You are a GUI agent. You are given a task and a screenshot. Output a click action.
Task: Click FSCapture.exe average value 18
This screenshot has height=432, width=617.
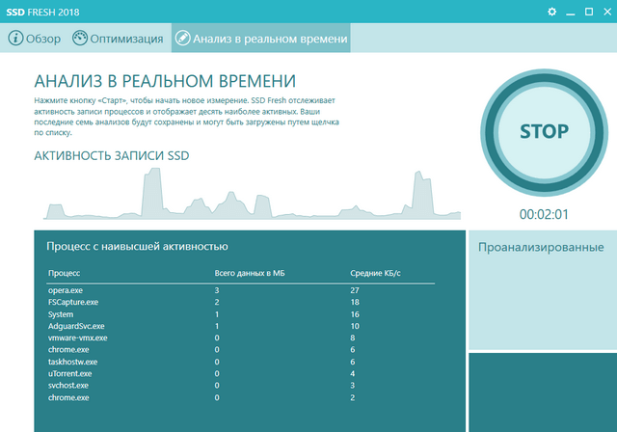pos(355,302)
